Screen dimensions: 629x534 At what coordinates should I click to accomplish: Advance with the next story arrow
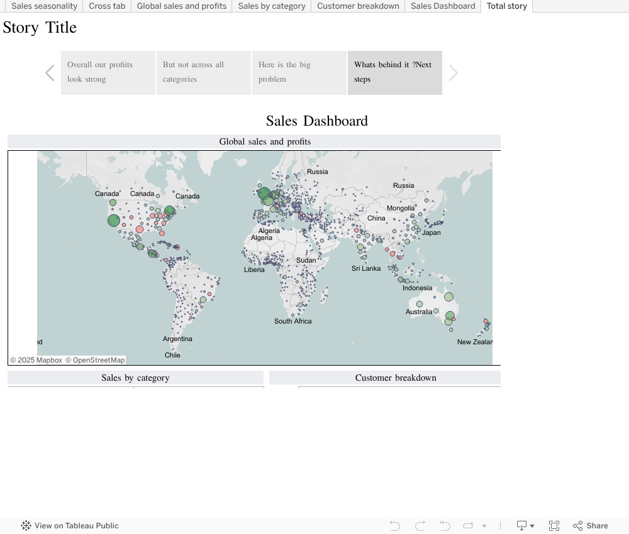(453, 73)
